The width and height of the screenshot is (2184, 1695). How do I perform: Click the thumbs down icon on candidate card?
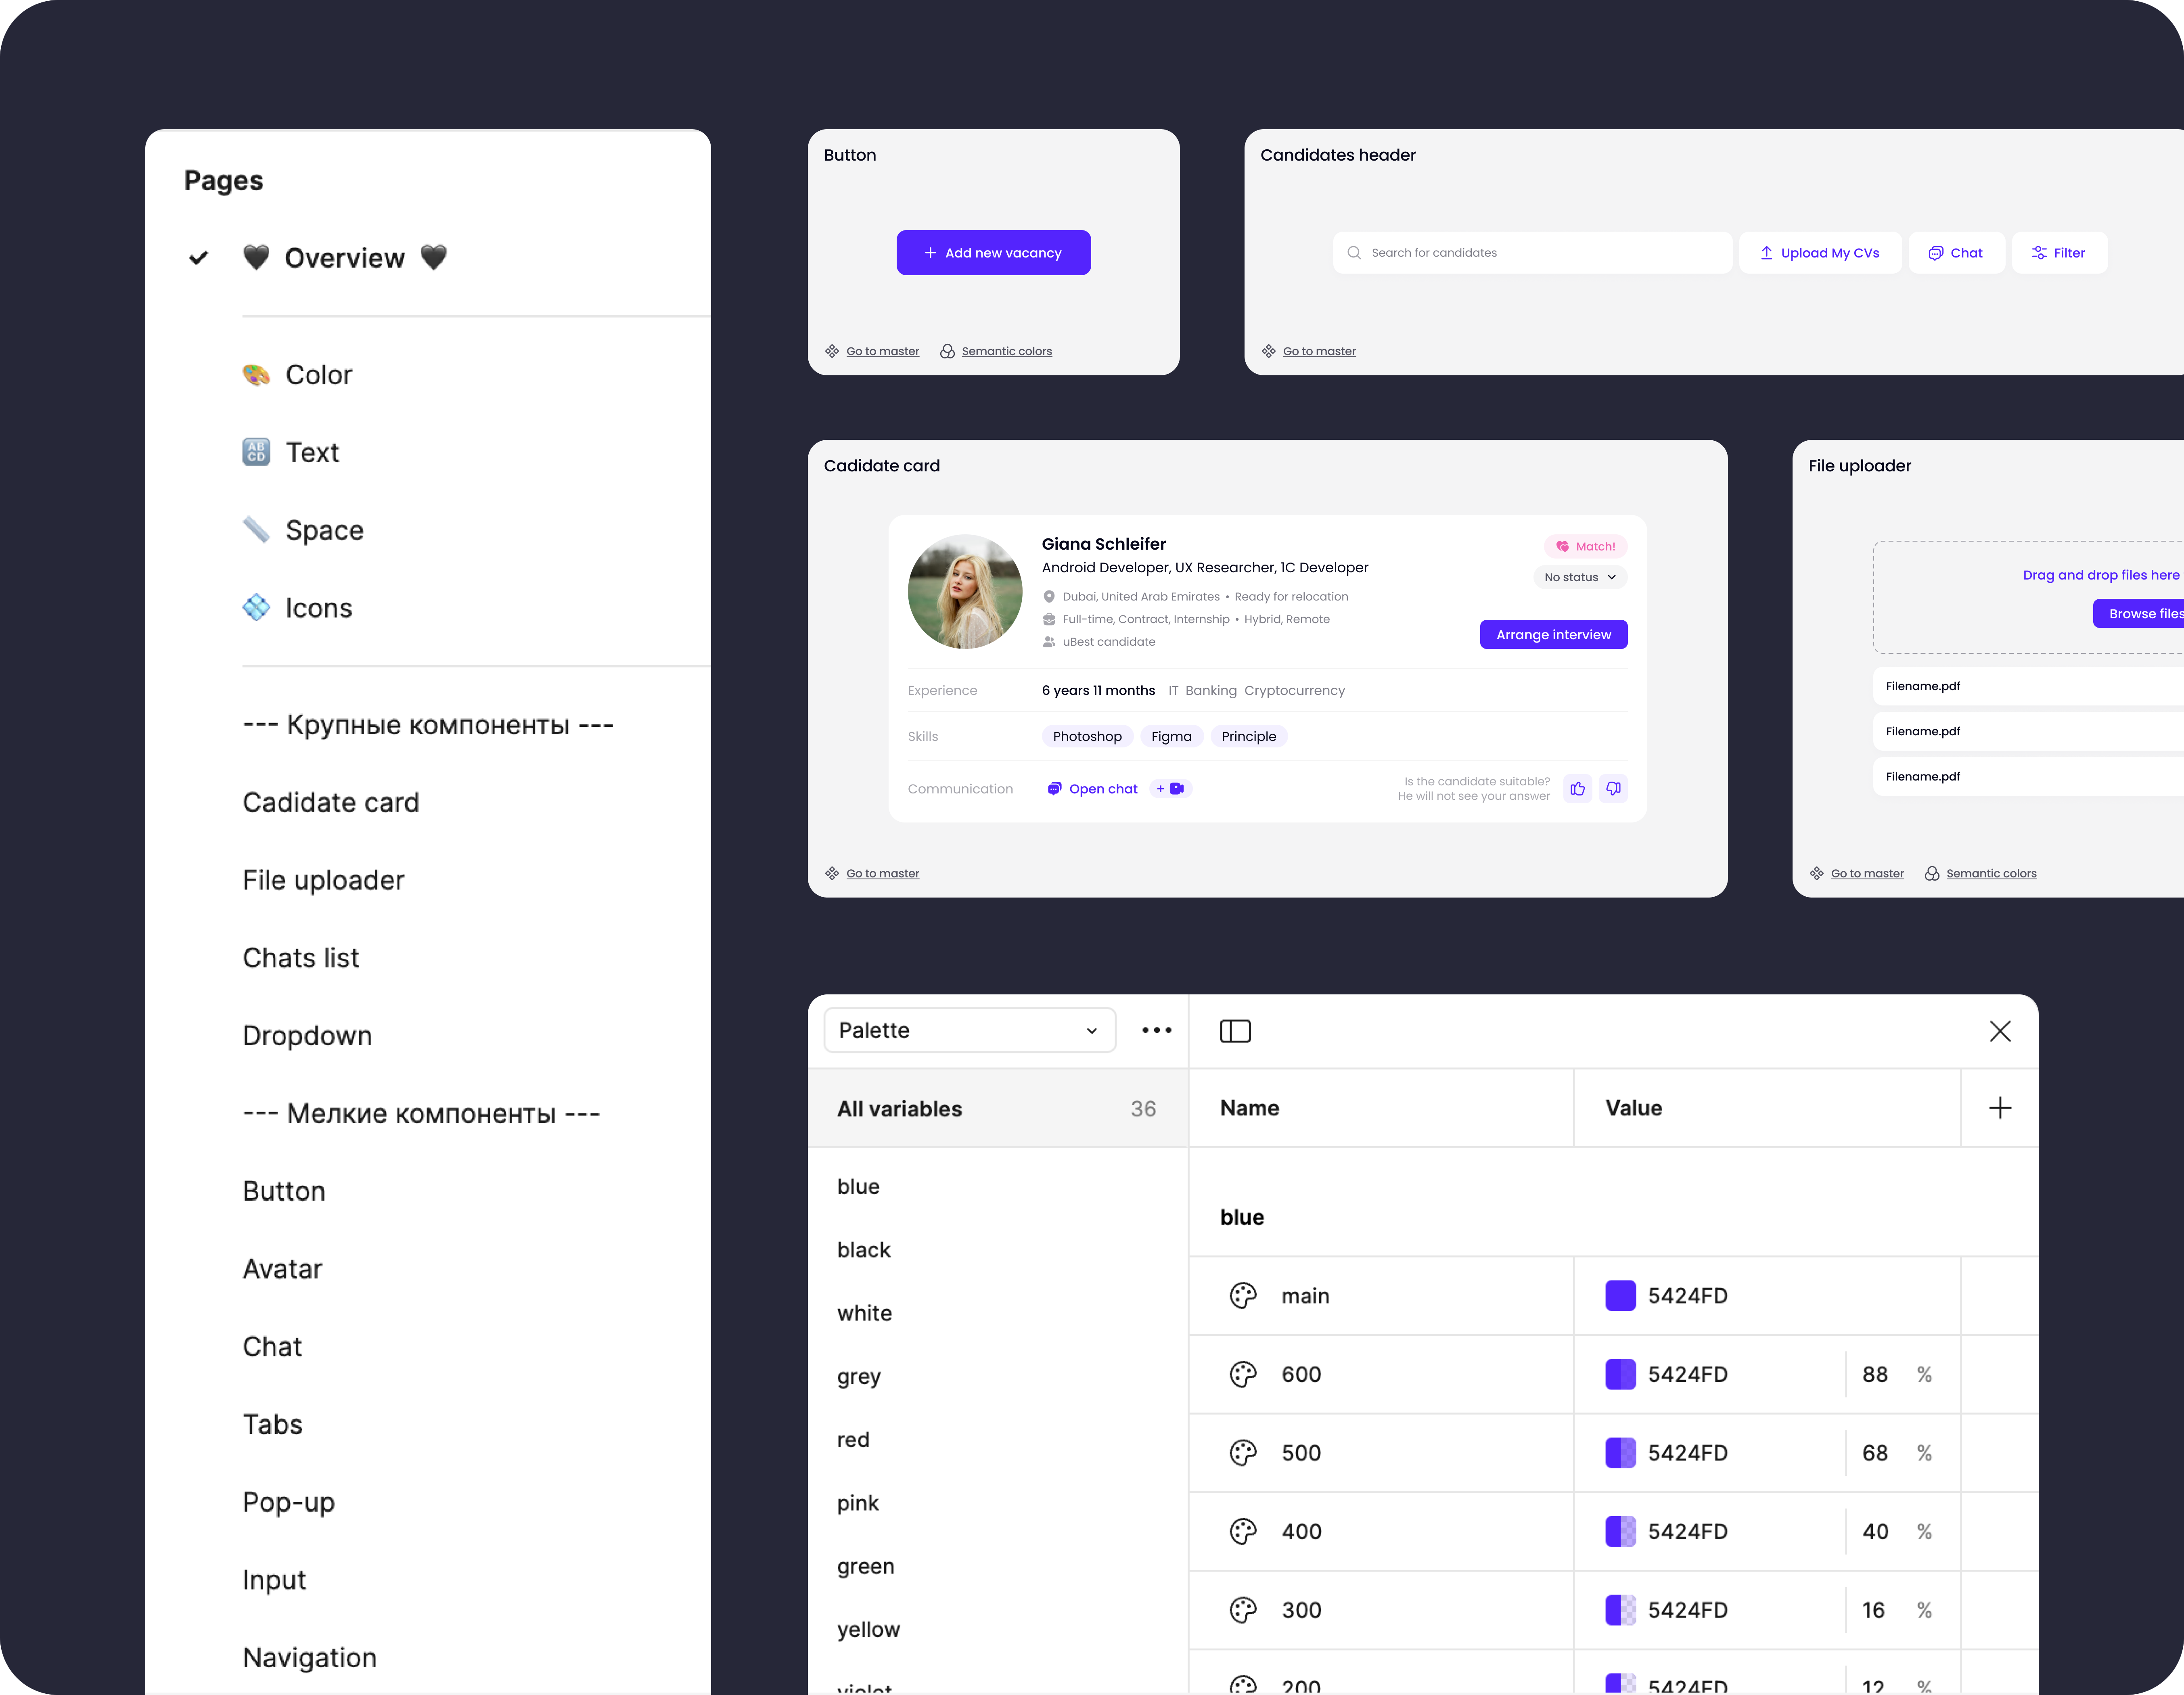coord(1613,789)
